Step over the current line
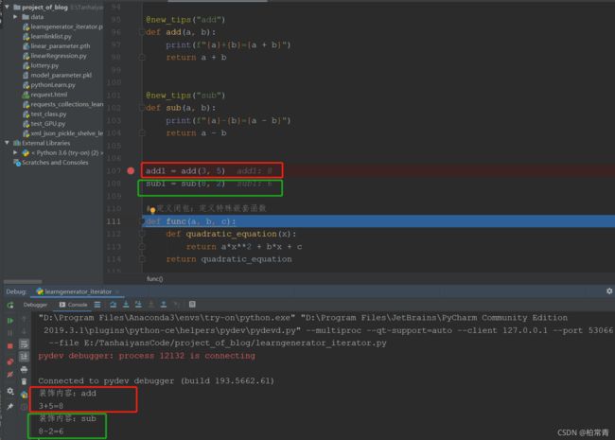 pyautogui.click(x=113, y=305)
